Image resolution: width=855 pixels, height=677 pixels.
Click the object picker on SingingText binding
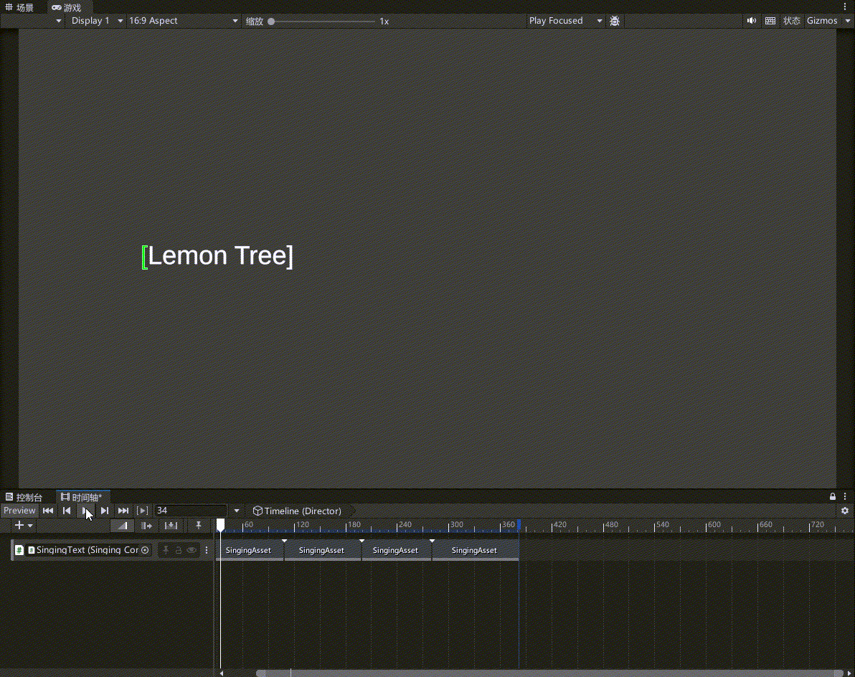[x=145, y=550]
